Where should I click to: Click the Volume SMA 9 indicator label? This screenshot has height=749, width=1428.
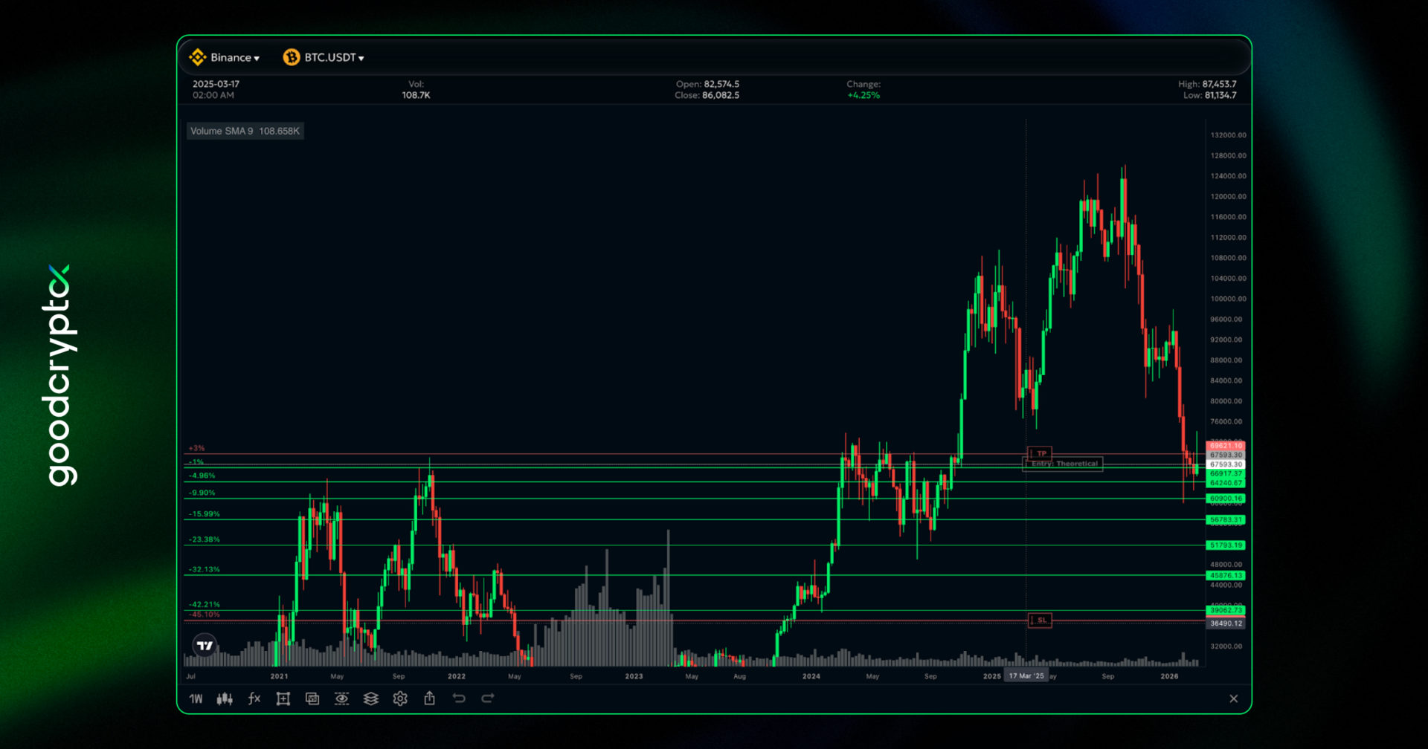click(245, 131)
